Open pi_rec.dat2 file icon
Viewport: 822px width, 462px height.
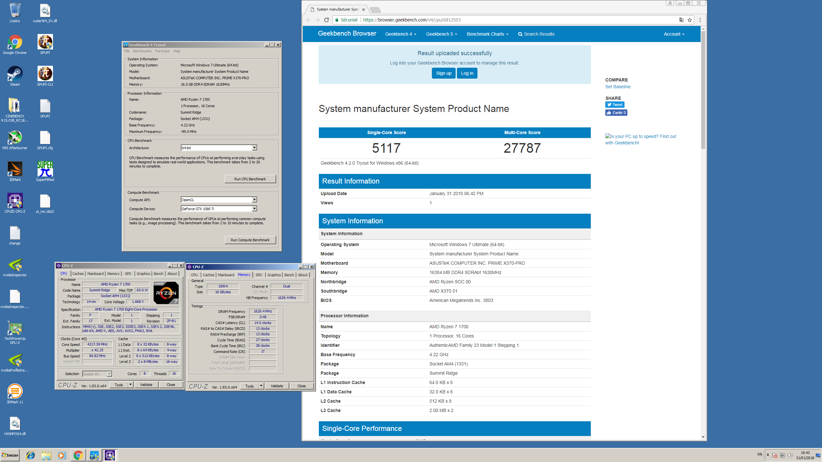click(x=45, y=203)
